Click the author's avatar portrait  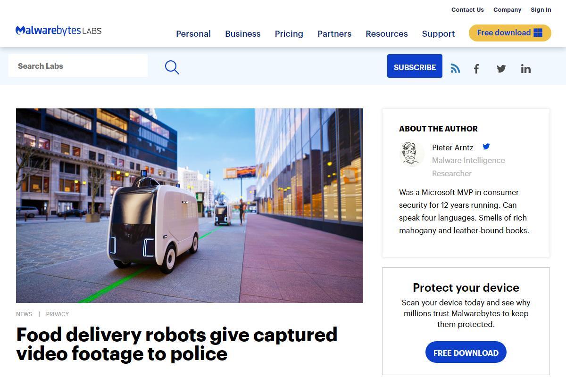coord(411,154)
